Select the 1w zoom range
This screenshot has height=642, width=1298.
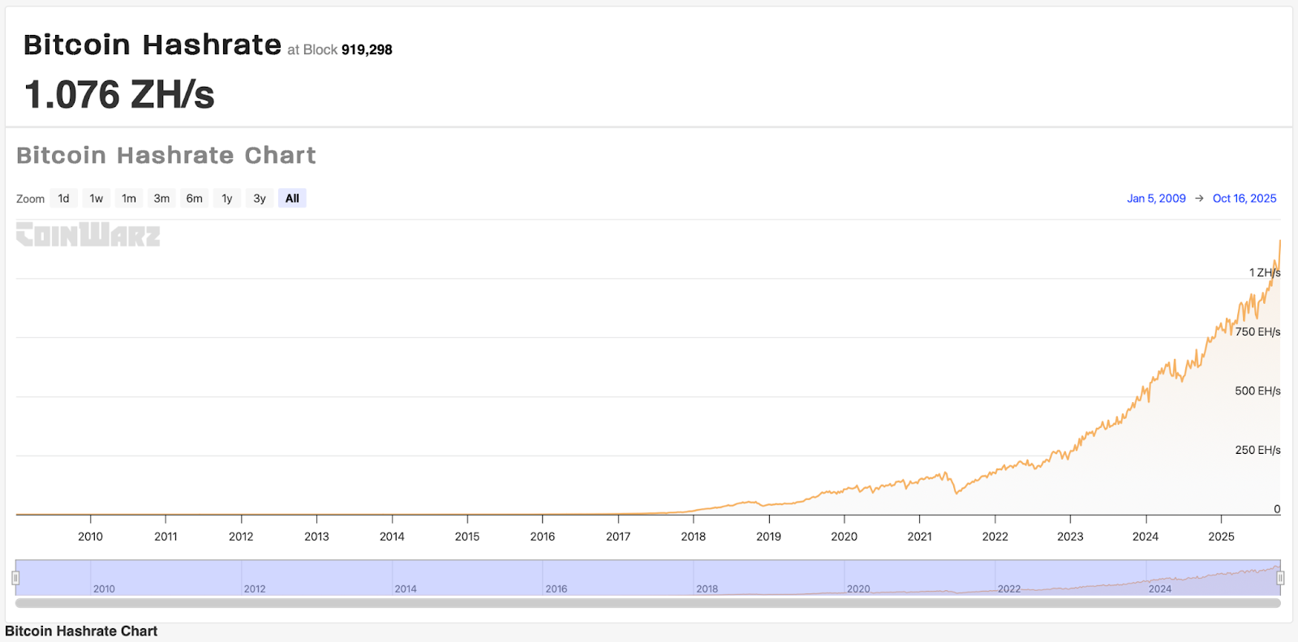pyautogui.click(x=97, y=199)
